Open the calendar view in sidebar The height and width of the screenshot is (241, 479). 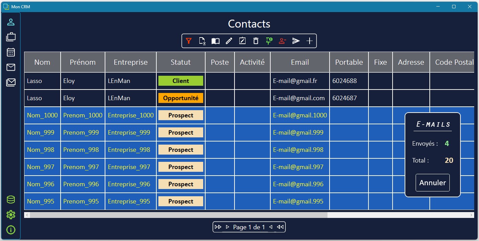tap(11, 52)
